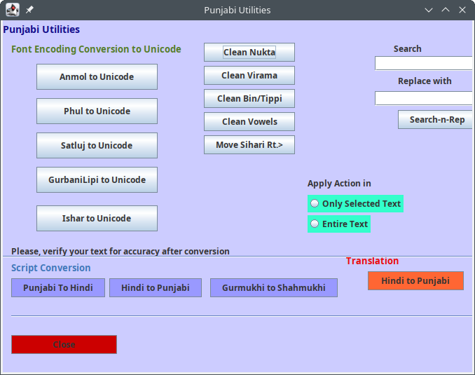Click purple Hindi to Punjabi script conversion button
Viewport: 475px width, 375px height.
point(156,287)
